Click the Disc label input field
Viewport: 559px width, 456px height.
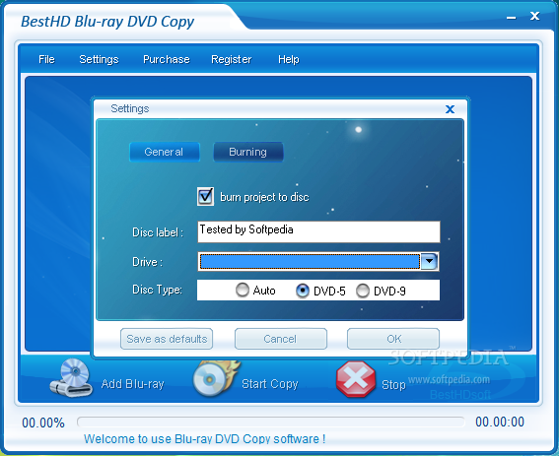(x=318, y=231)
